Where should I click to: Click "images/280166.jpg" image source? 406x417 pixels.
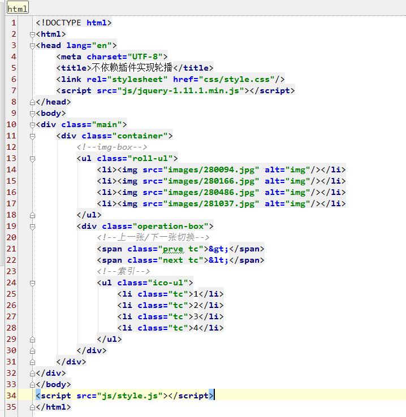[x=211, y=181]
